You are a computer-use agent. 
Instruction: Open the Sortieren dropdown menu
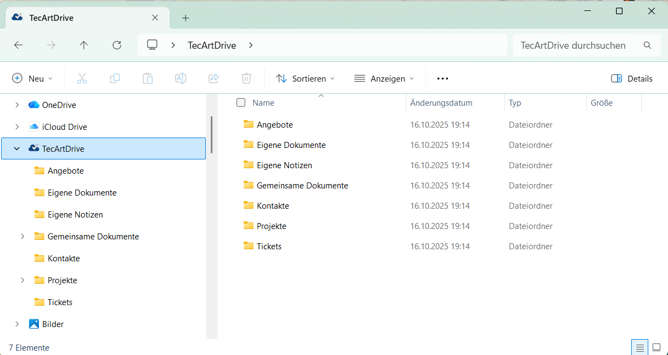(x=306, y=78)
